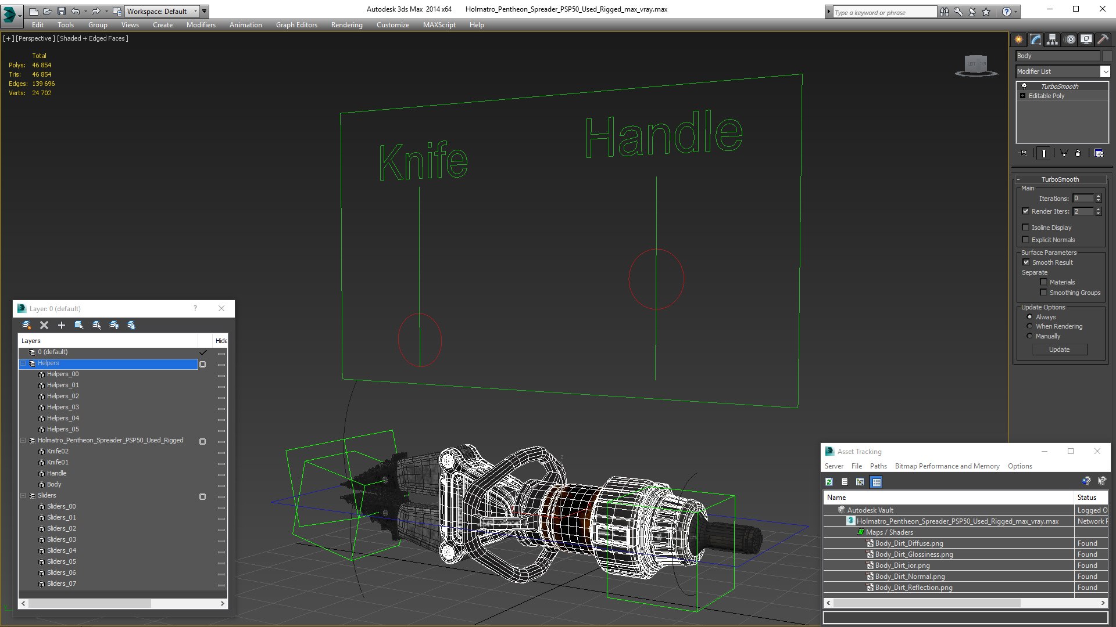Enable Separate by Materials checkbox
This screenshot has height=627, width=1116.
1044,282
